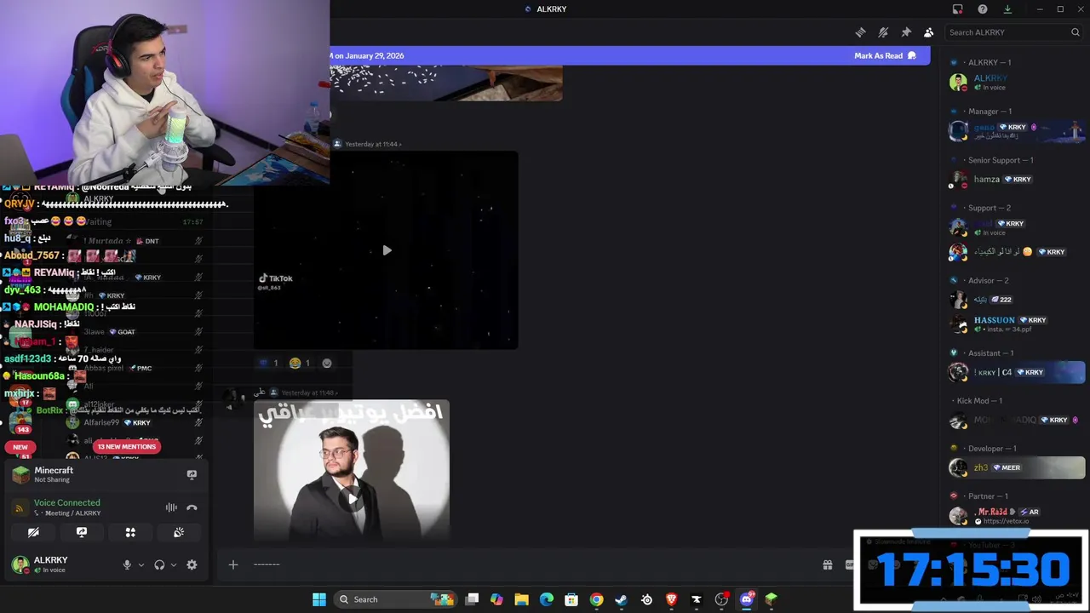Toggle channel notification mute bell

pos(883,32)
